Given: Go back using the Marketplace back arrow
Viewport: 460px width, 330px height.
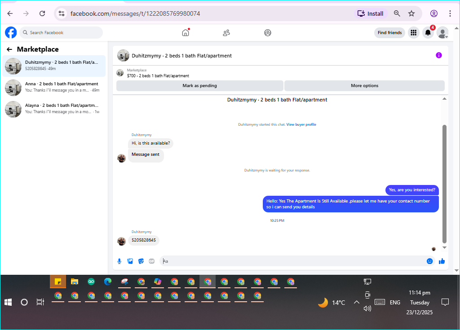Looking at the screenshot, I should pyautogui.click(x=9, y=49).
